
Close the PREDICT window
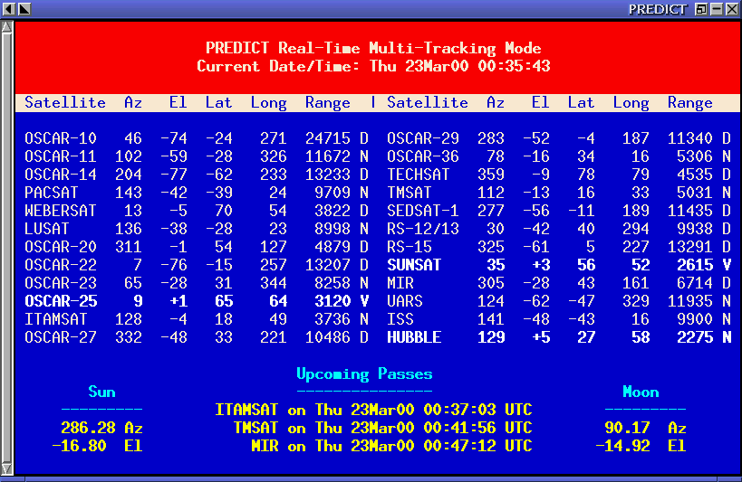tap(732, 9)
